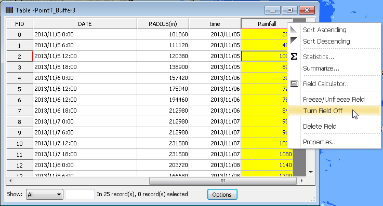The width and height of the screenshot is (383, 206).
Task: Click radius cell 138900
Action: pos(163,67)
